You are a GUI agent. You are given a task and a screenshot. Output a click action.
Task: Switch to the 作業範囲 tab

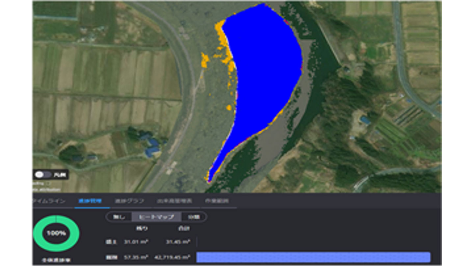tap(217, 201)
